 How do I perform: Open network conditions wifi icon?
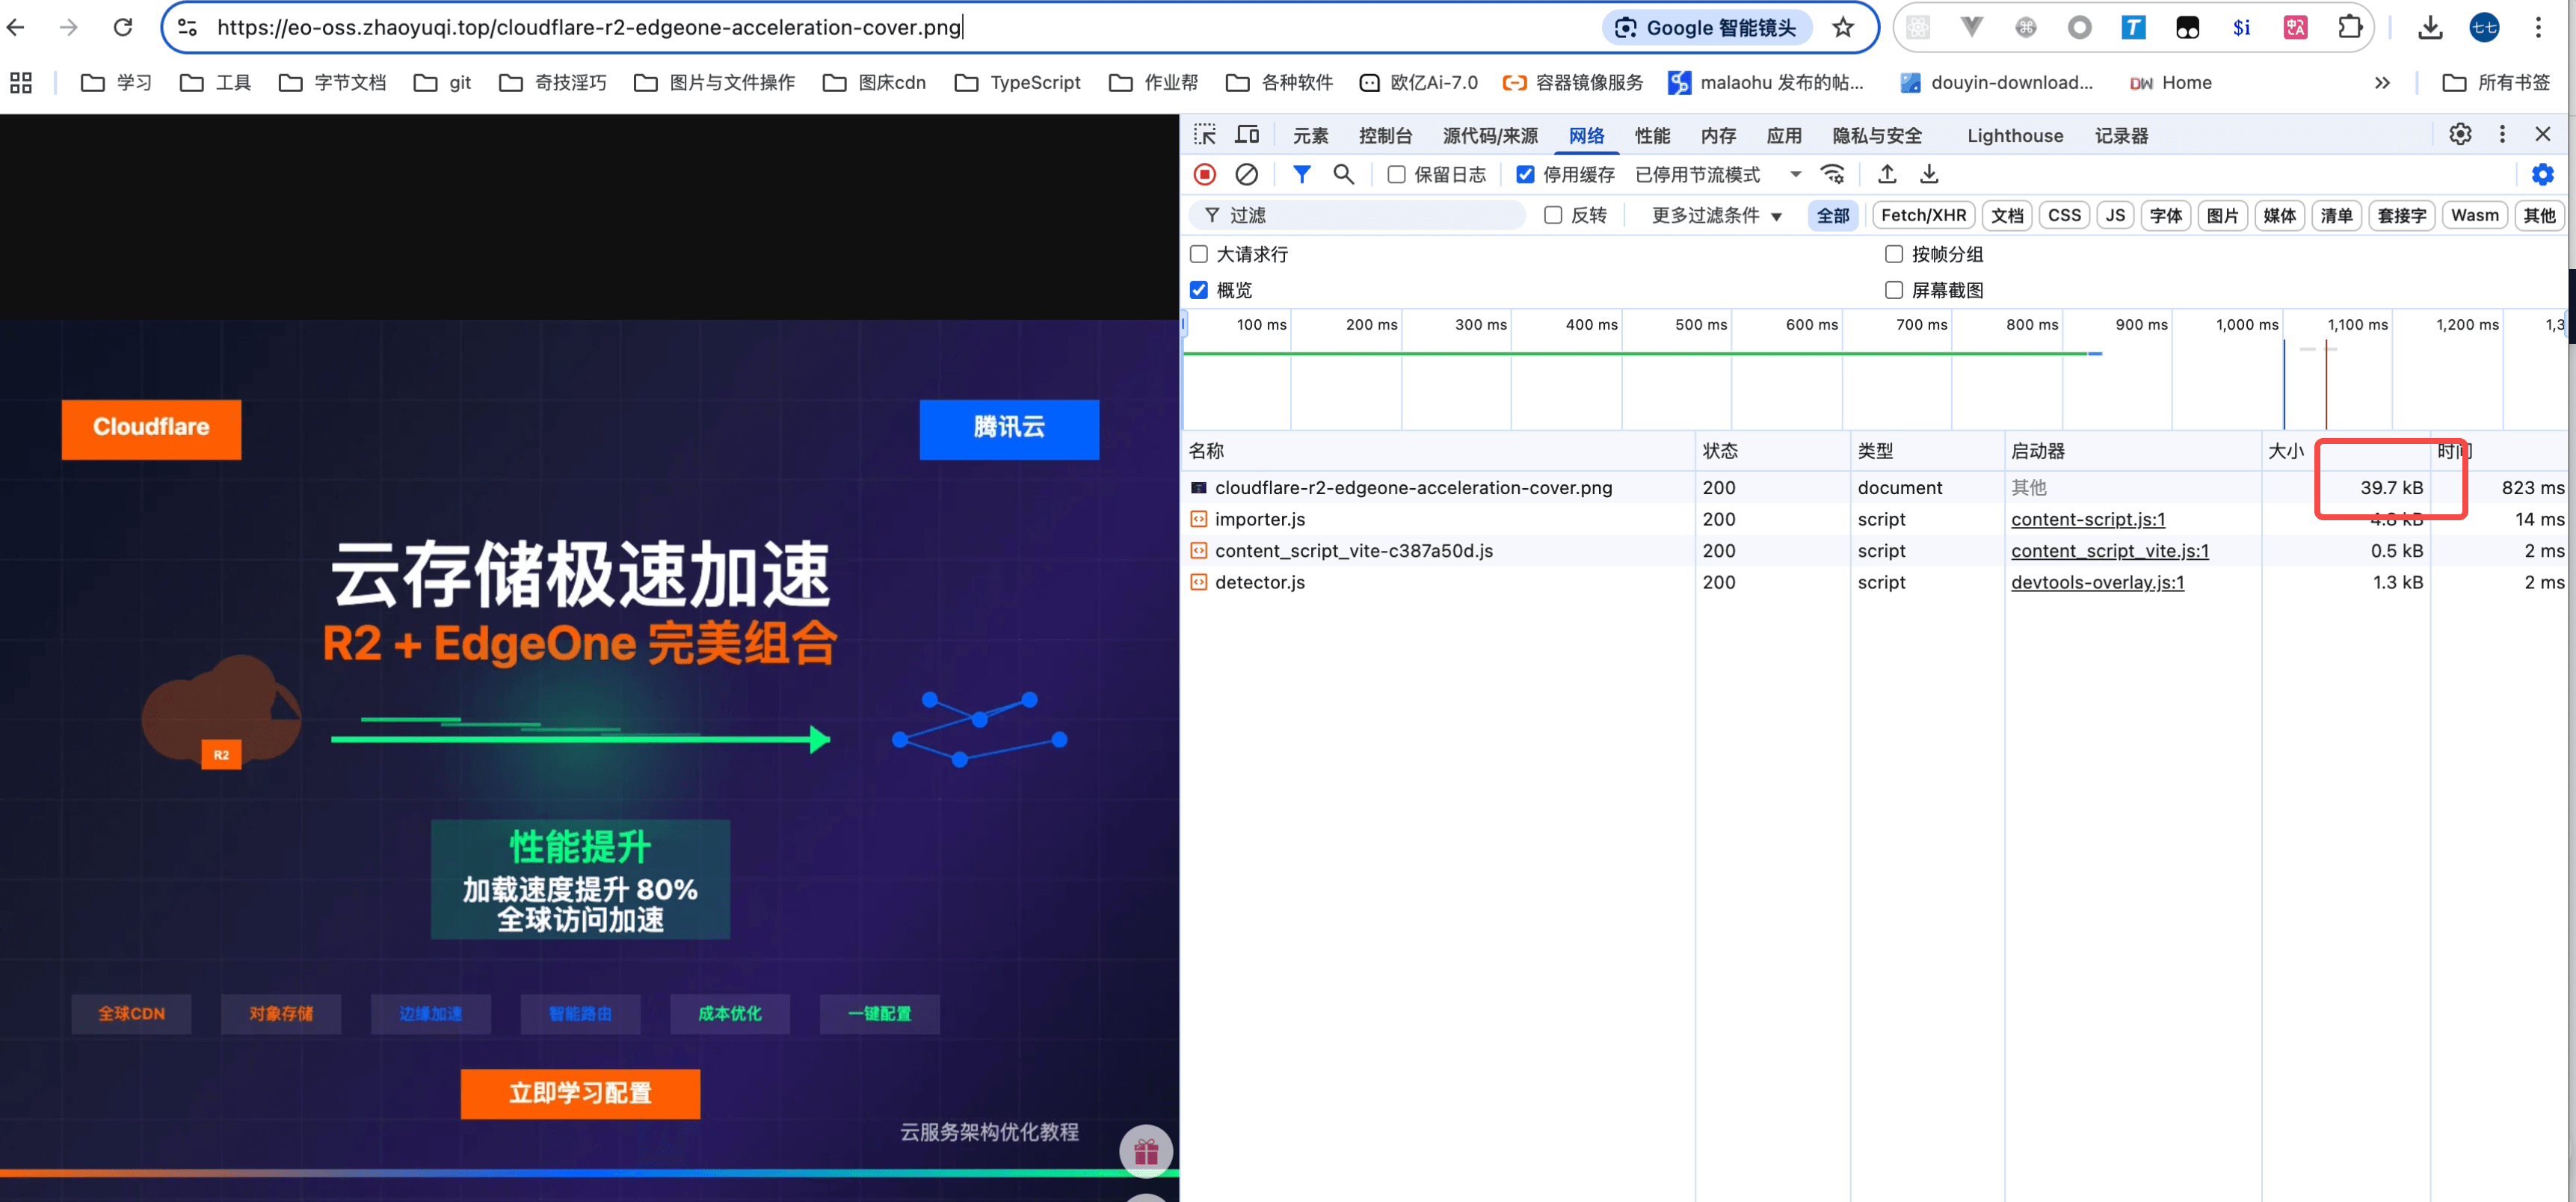click(x=1833, y=175)
